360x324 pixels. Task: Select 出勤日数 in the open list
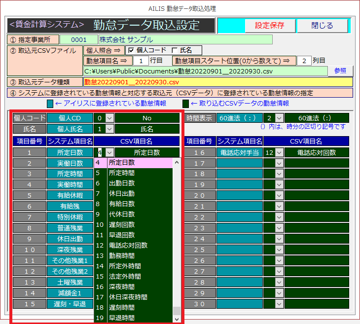[x=133, y=183]
